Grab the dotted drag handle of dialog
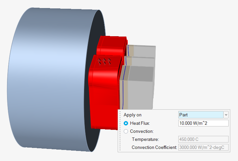238x161 pixels. (x=120, y=131)
